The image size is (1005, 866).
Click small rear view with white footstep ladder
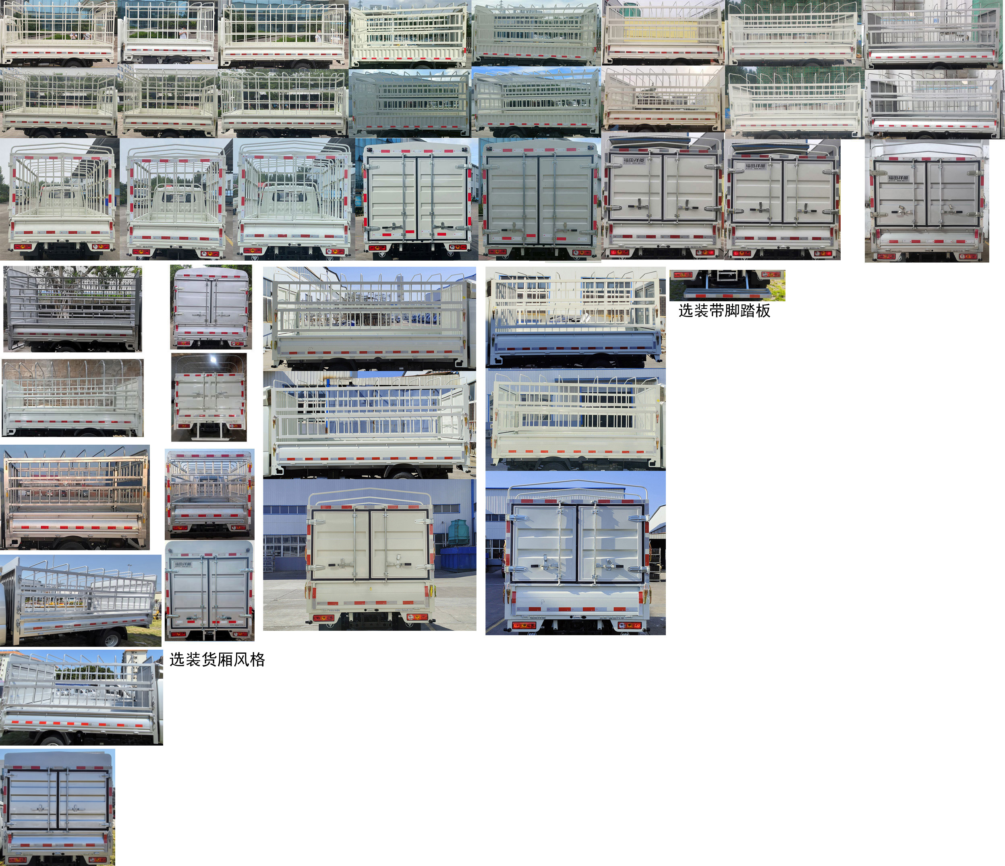[209, 397]
